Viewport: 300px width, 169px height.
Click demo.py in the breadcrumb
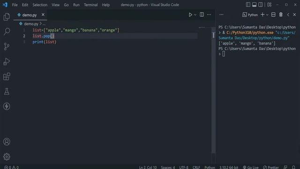coord(31,24)
